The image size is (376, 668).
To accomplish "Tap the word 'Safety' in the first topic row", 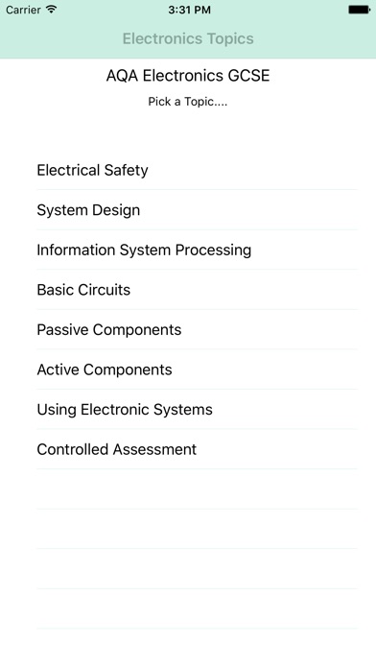I will pyautogui.click(x=126, y=171).
